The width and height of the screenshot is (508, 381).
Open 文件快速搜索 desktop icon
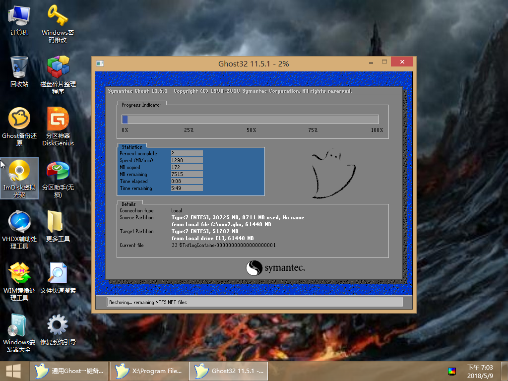pos(58,278)
